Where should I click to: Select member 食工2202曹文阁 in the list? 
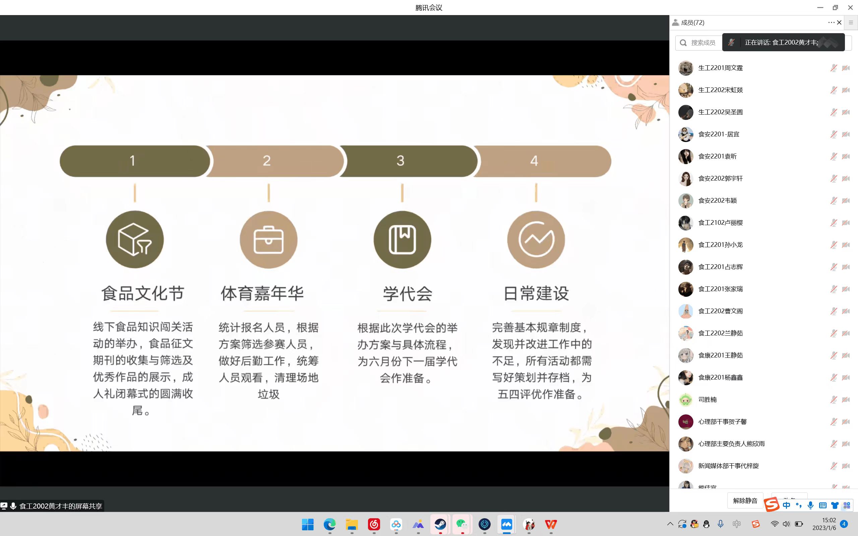tap(720, 311)
